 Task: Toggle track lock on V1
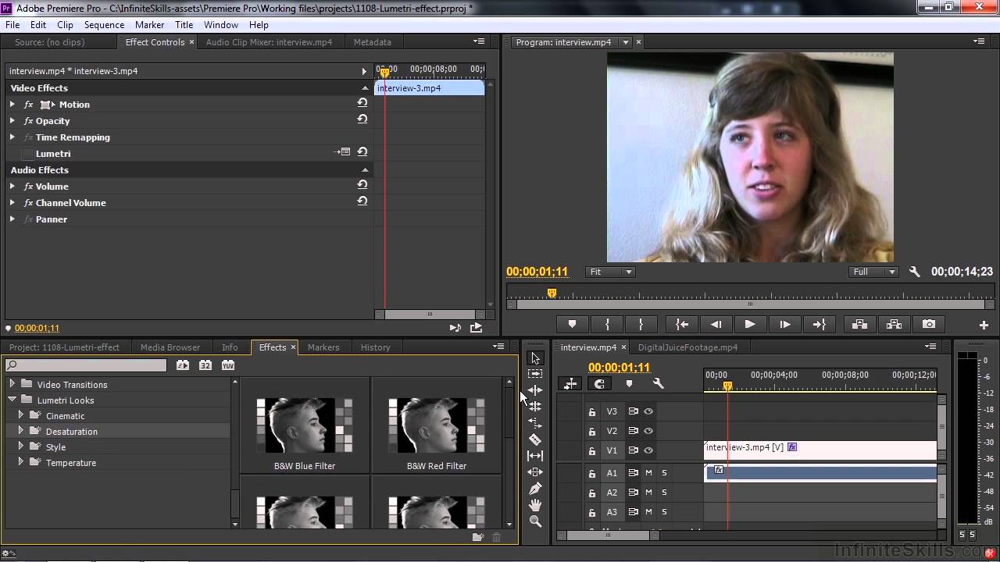pyautogui.click(x=592, y=450)
